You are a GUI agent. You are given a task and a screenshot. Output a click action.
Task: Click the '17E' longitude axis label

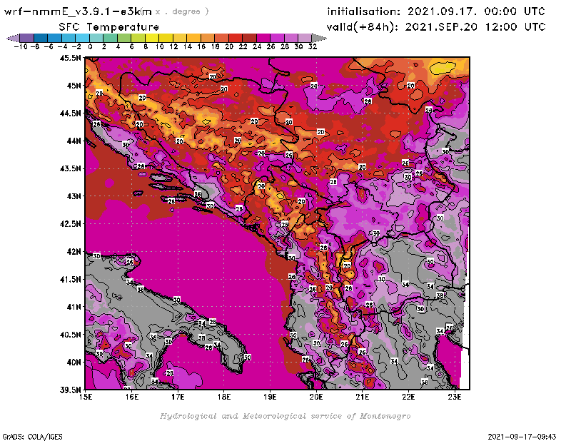tap(178, 397)
